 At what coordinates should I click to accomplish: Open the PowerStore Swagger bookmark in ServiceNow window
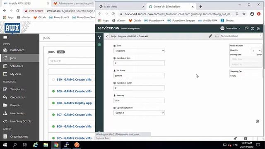[181, 20]
